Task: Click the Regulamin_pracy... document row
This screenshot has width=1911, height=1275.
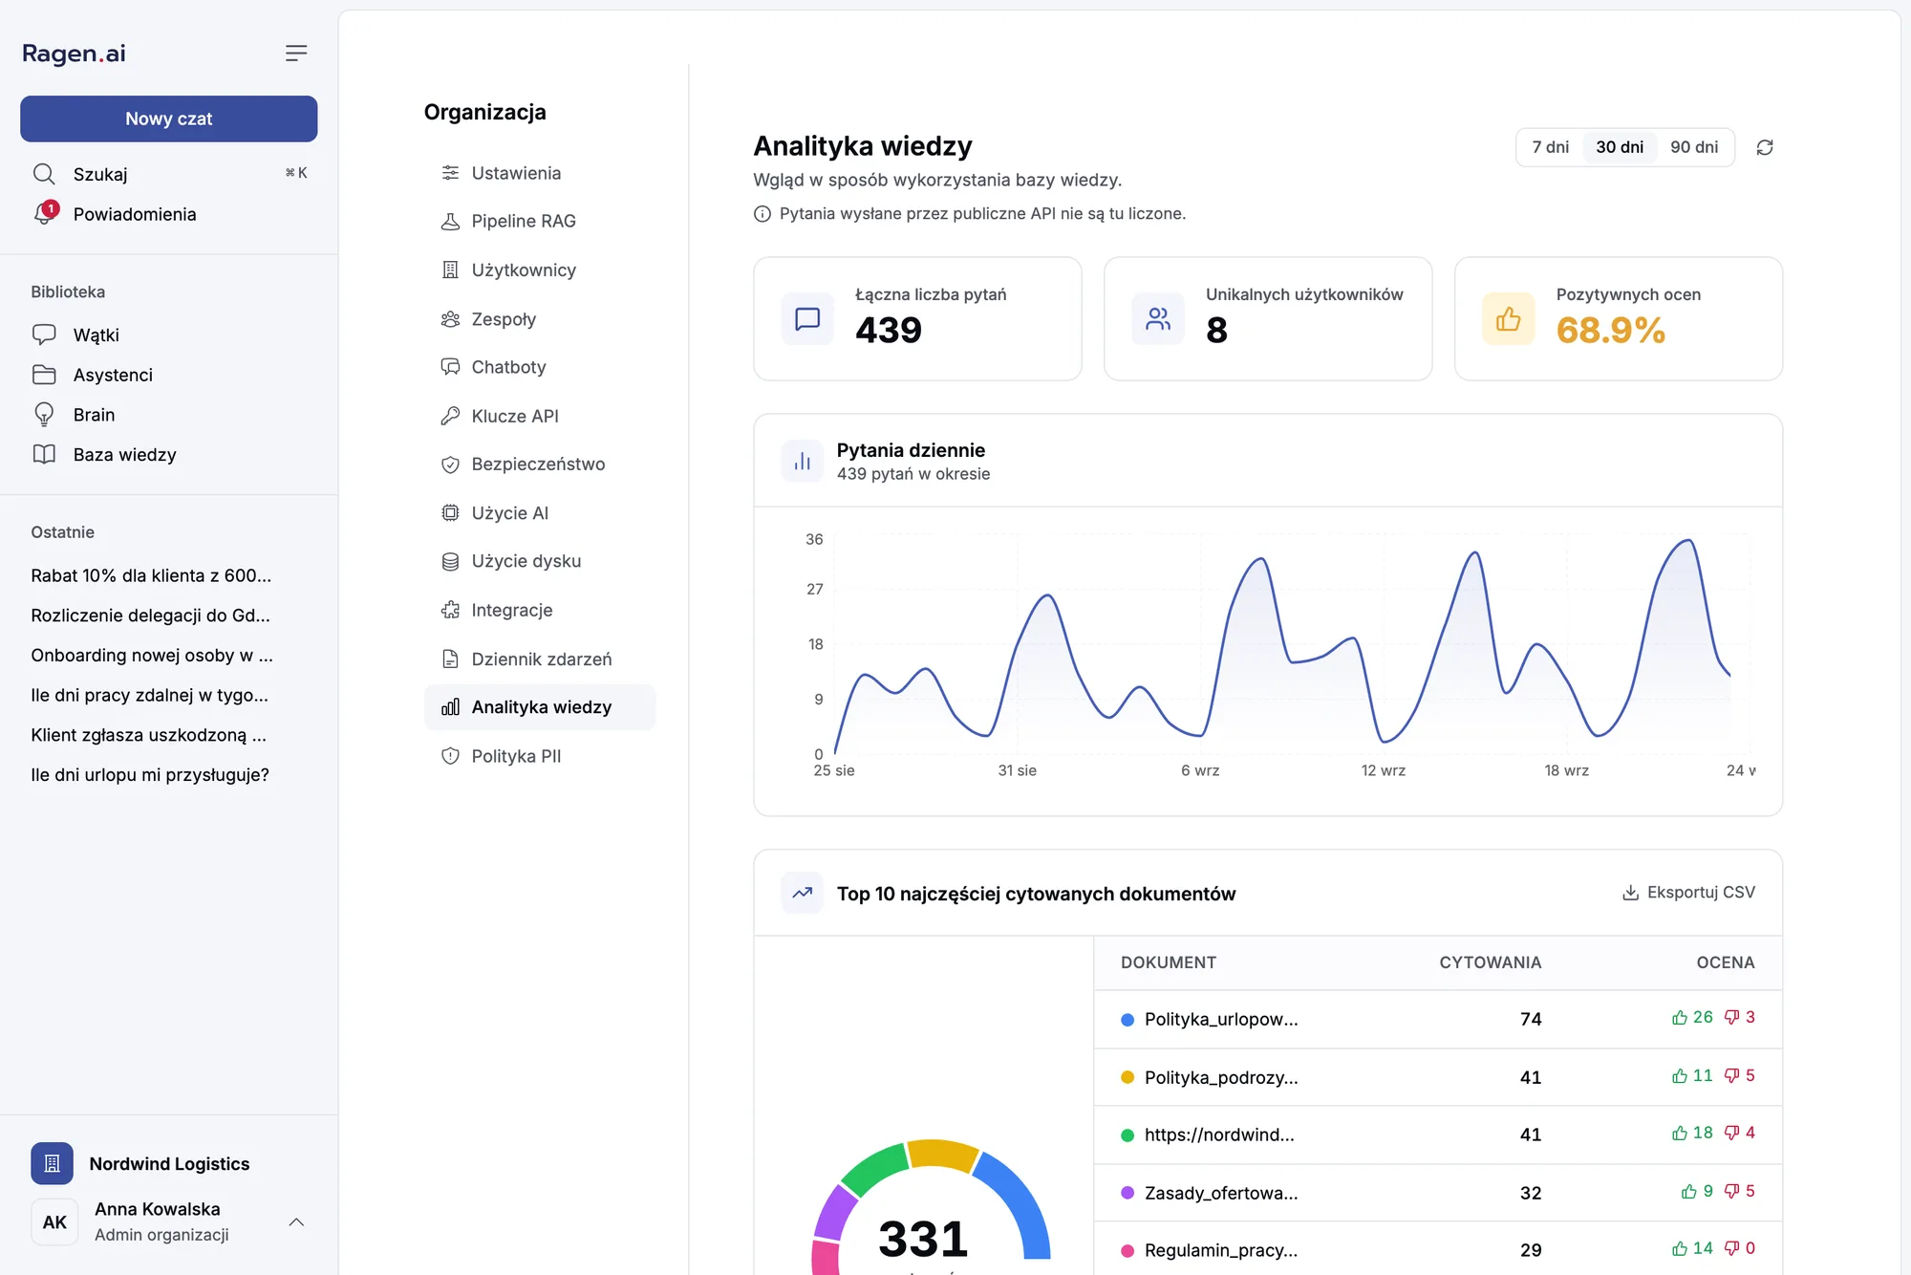Action: coord(1438,1248)
